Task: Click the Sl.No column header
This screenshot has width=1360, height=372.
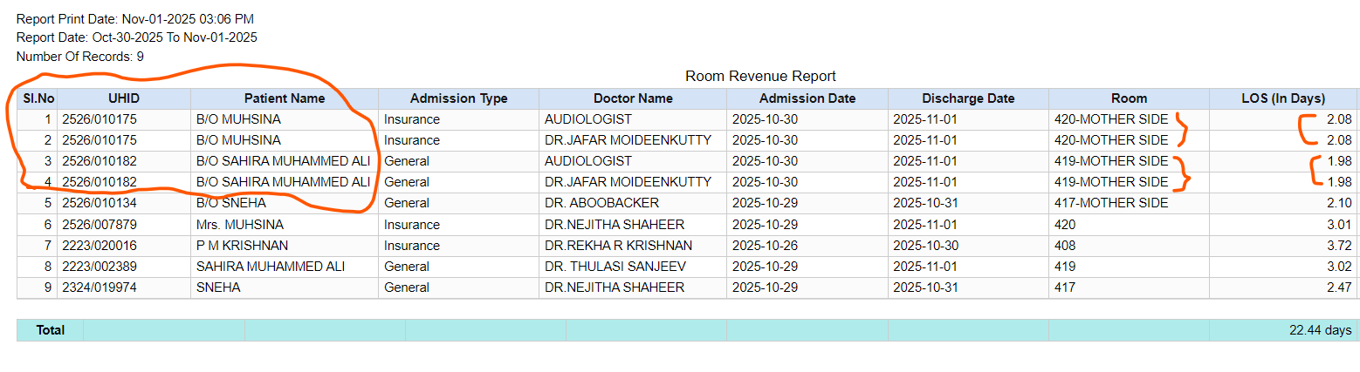Action: coord(38,98)
